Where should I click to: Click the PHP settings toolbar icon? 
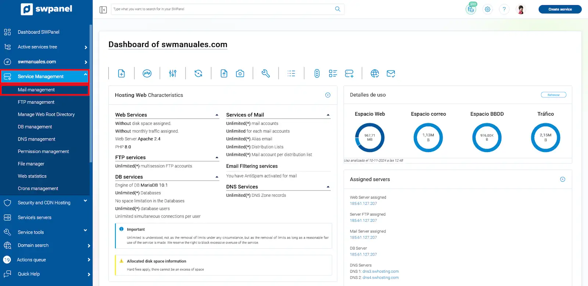click(147, 73)
